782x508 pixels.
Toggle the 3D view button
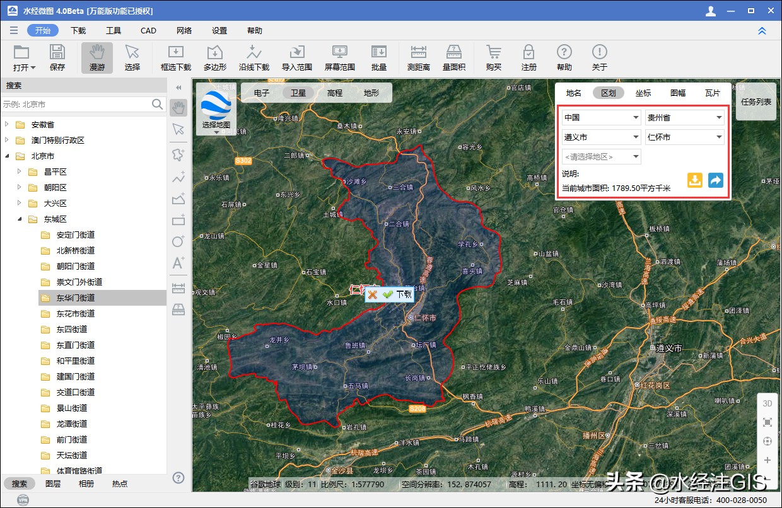[767, 403]
